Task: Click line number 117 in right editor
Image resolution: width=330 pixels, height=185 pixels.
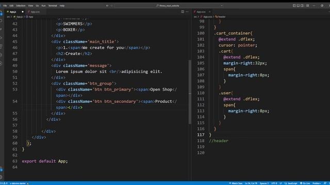Action: (x=201, y=135)
